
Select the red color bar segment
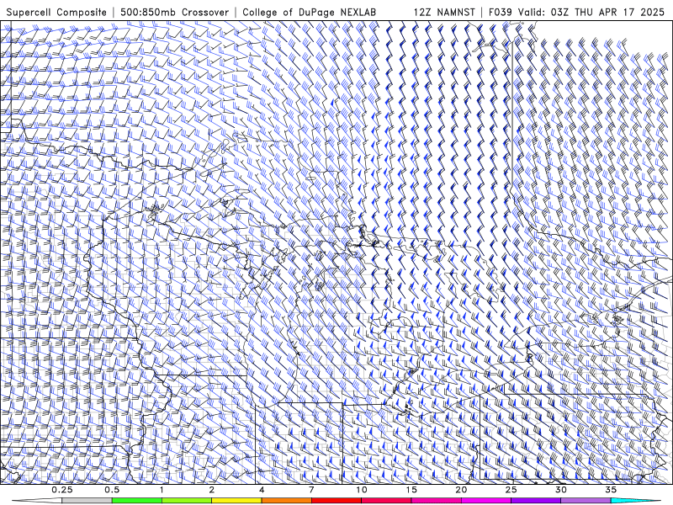336,501
